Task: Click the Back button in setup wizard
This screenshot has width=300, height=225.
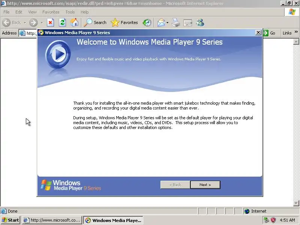Action: 175,184
